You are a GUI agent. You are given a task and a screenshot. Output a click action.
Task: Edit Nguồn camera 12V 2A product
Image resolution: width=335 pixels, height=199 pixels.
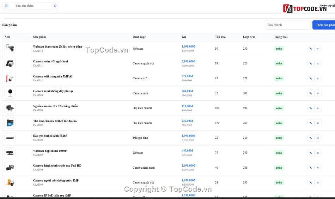click(x=311, y=108)
